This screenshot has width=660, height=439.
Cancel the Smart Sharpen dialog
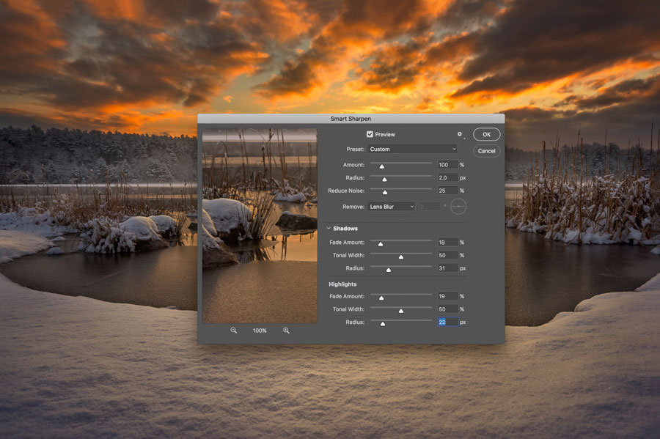click(x=486, y=151)
